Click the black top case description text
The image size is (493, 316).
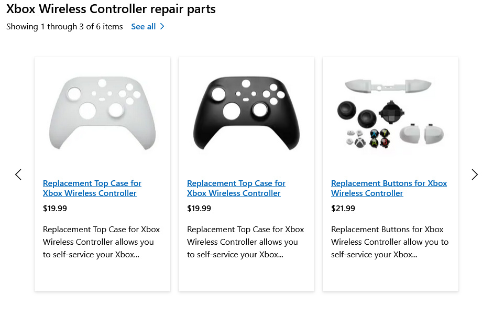245,242
